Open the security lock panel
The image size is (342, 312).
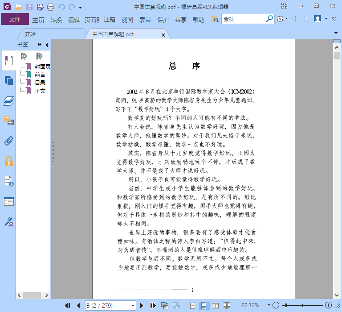pyautogui.click(x=9, y=162)
